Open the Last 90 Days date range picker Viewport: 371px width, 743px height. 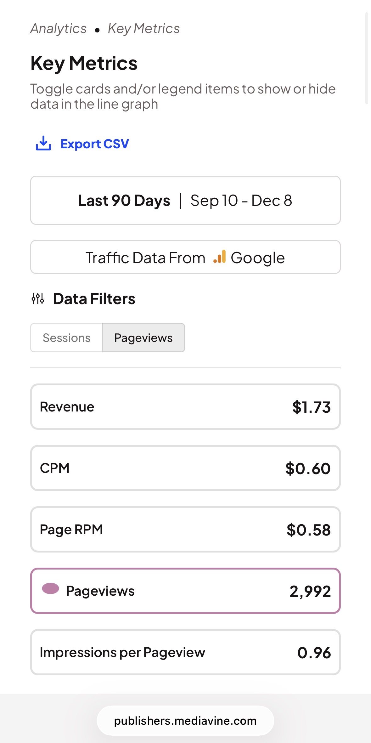point(185,200)
